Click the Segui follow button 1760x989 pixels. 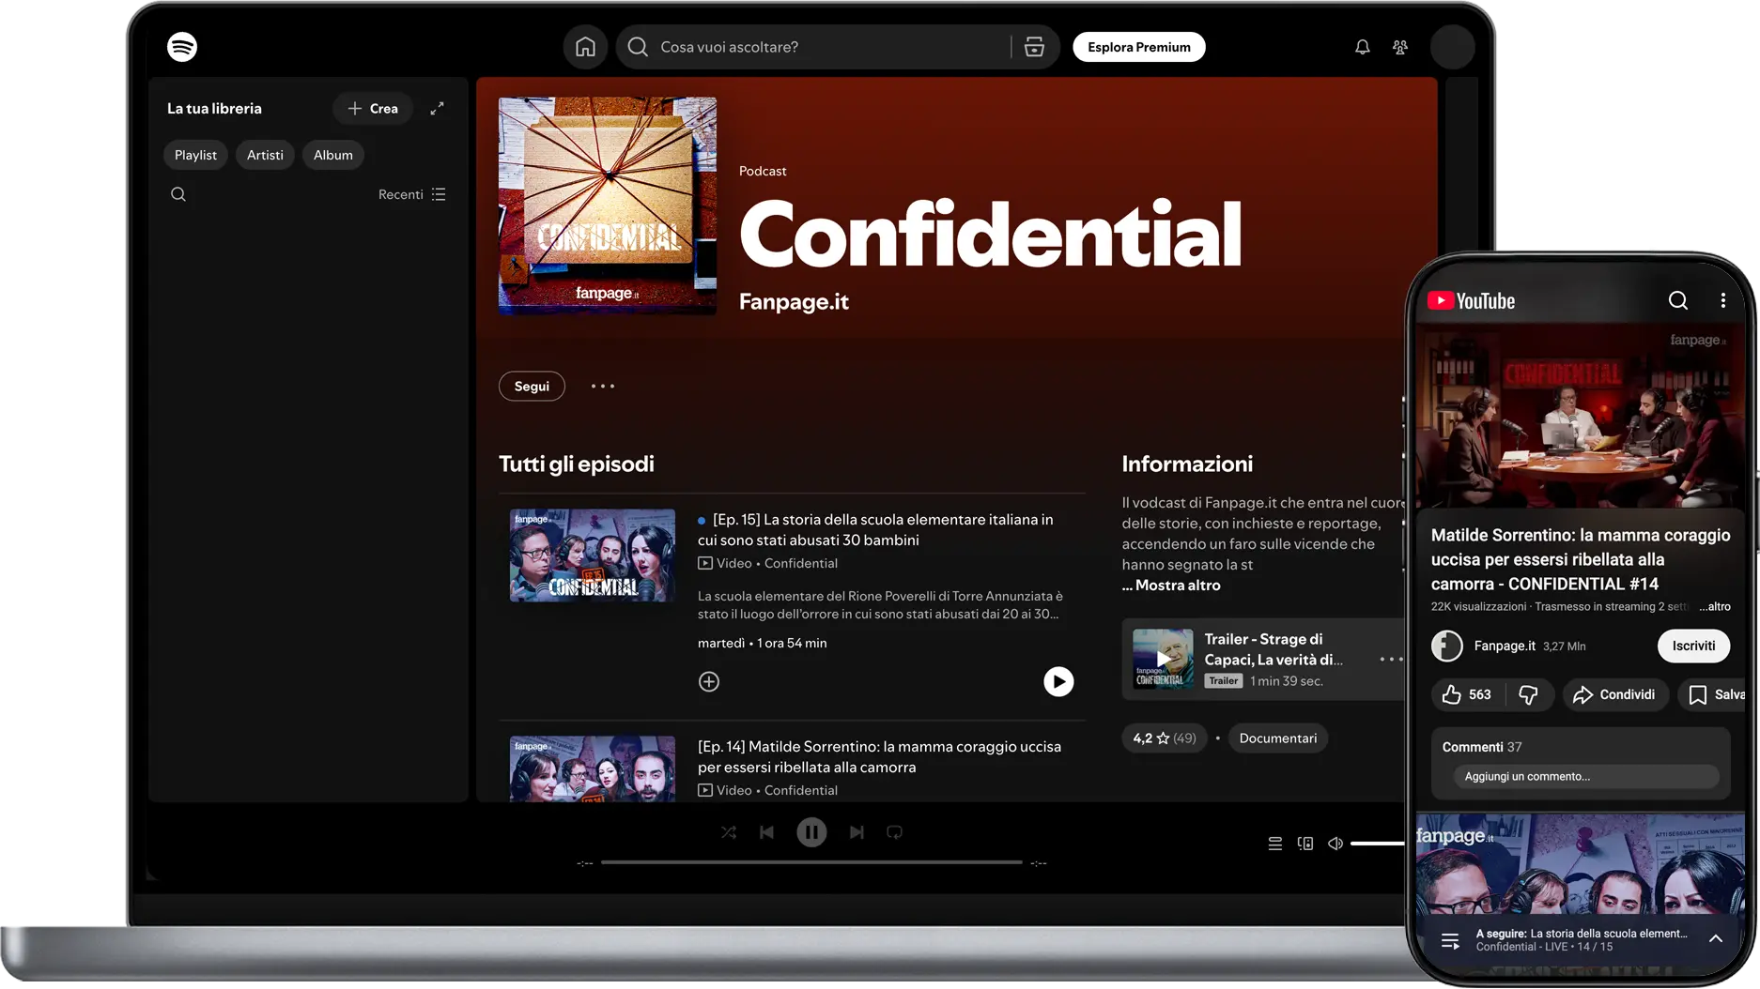[532, 387]
